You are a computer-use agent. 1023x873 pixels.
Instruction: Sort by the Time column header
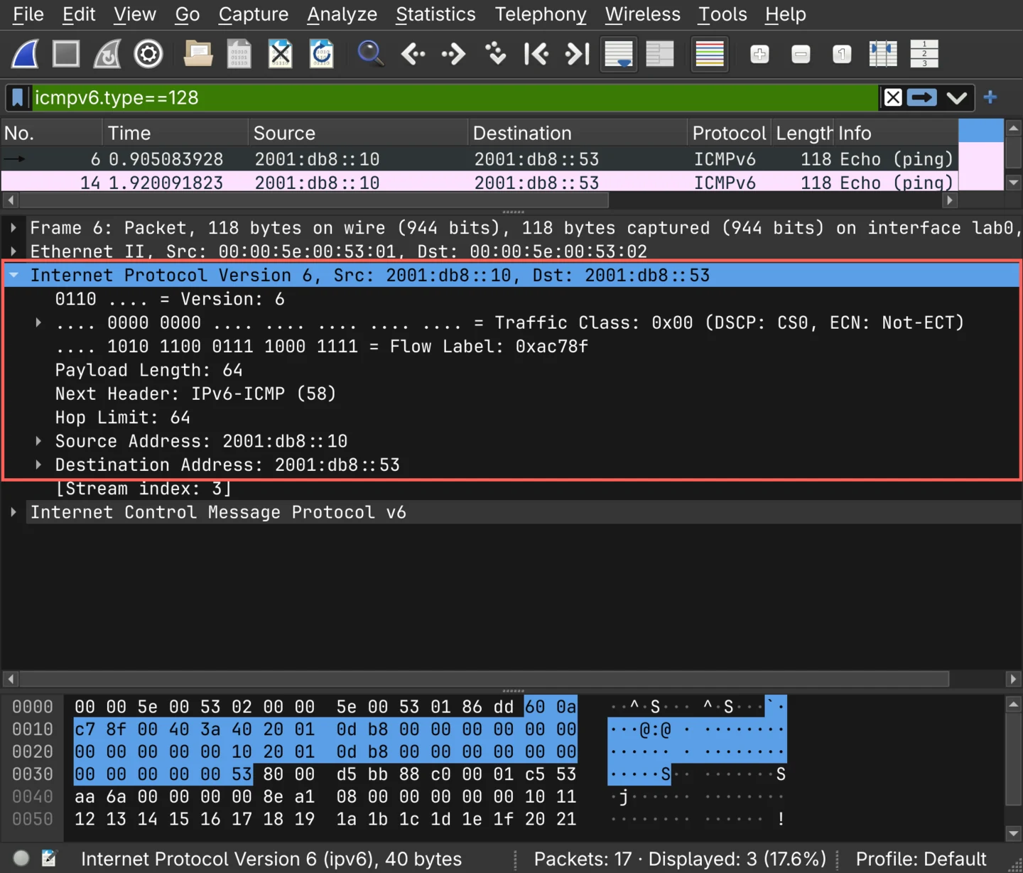[175, 133]
